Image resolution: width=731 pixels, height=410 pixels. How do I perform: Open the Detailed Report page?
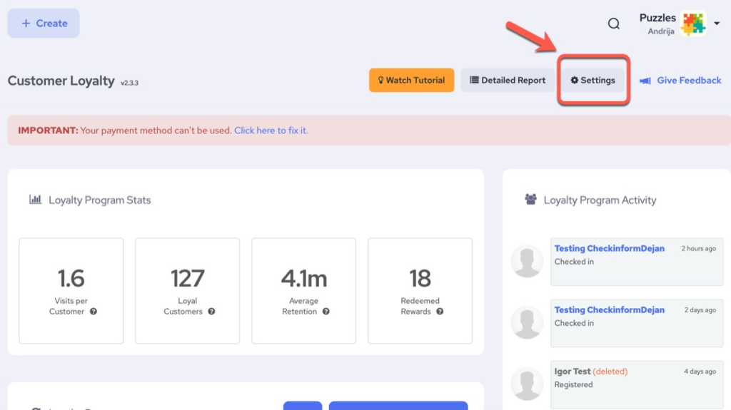508,81
